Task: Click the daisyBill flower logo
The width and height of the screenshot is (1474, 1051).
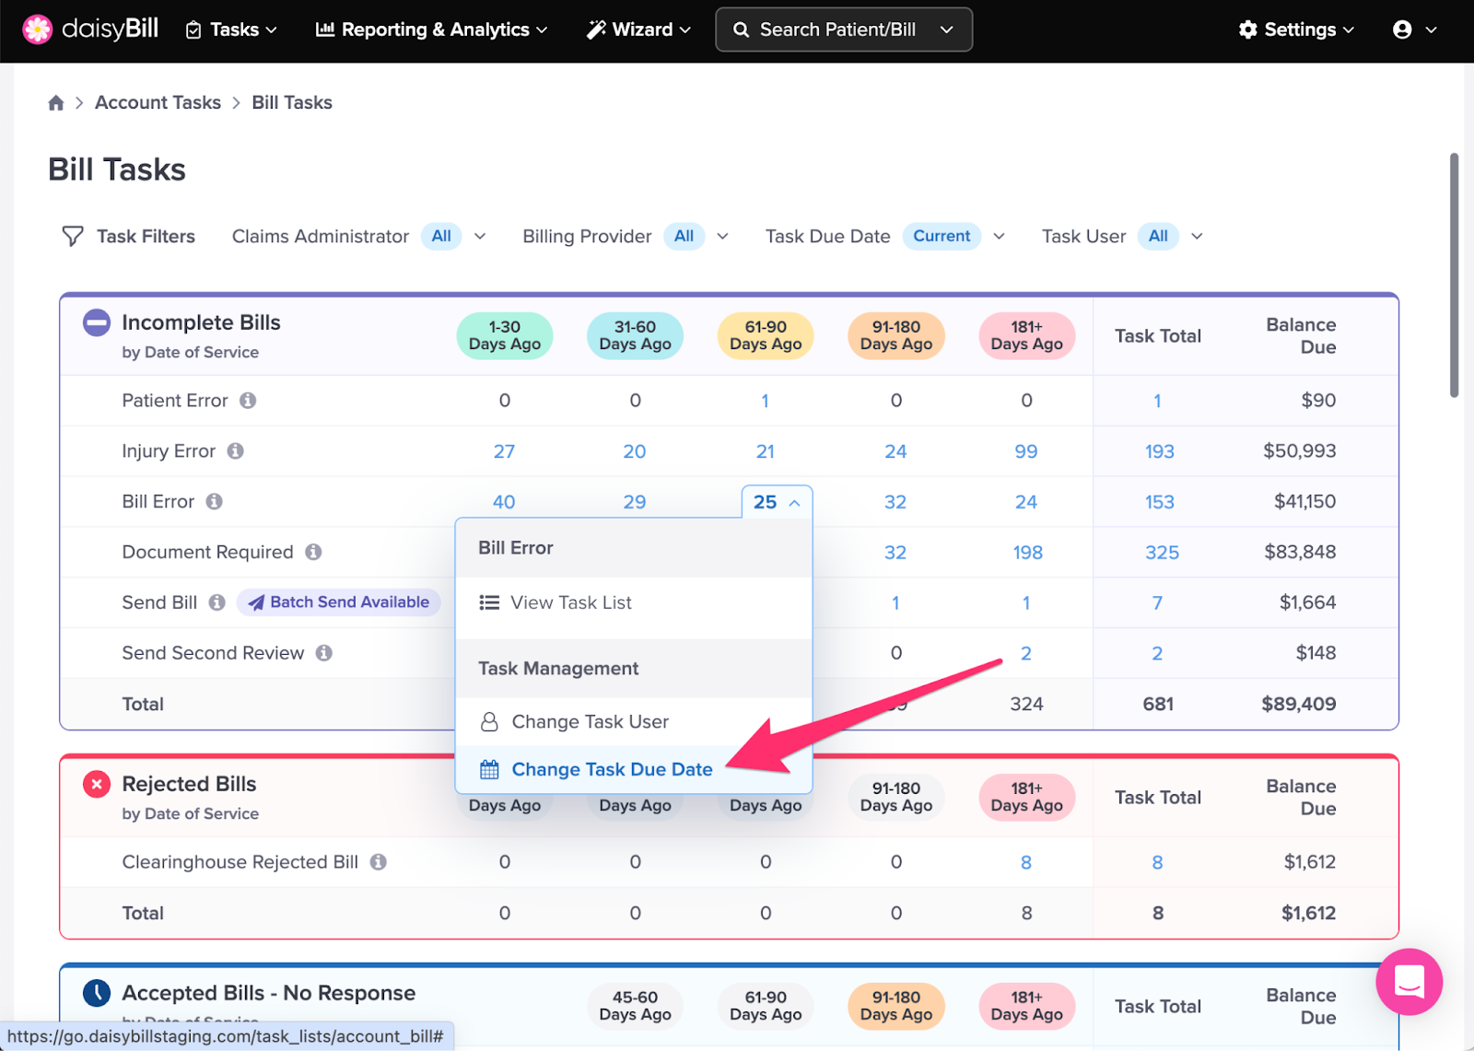Action: [x=37, y=29]
